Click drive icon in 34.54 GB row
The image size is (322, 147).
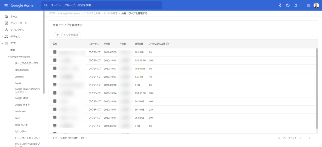55,101
